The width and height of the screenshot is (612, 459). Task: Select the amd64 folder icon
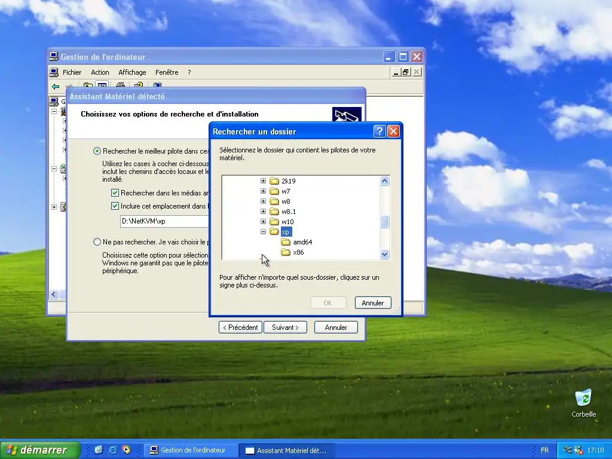coord(286,242)
